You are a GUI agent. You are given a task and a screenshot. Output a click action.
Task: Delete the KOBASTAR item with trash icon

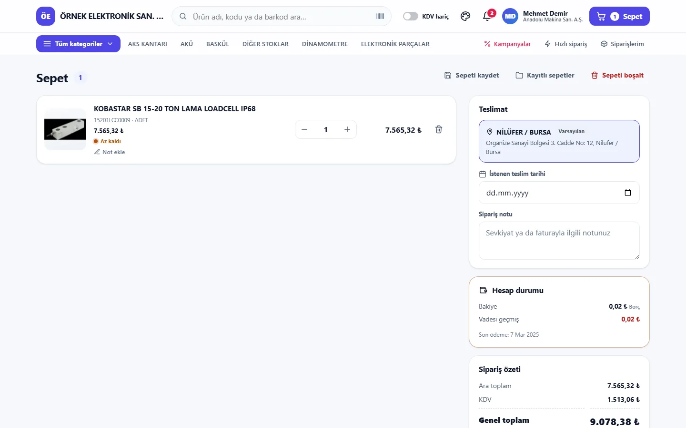(439, 129)
